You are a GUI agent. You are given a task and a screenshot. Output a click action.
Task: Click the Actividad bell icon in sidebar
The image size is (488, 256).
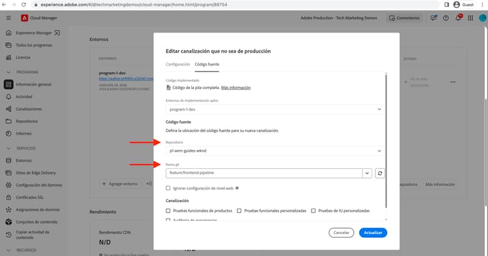8,97
